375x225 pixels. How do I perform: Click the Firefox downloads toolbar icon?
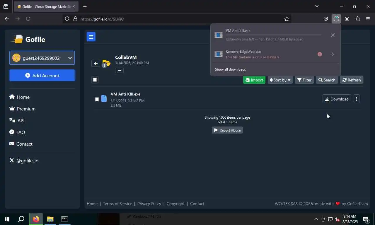336,19
